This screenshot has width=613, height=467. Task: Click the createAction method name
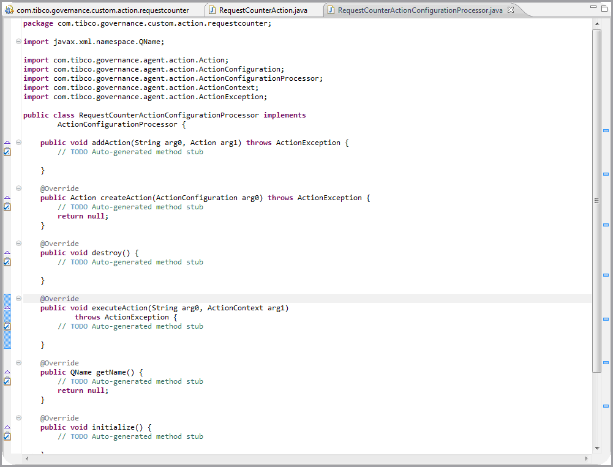coord(126,198)
